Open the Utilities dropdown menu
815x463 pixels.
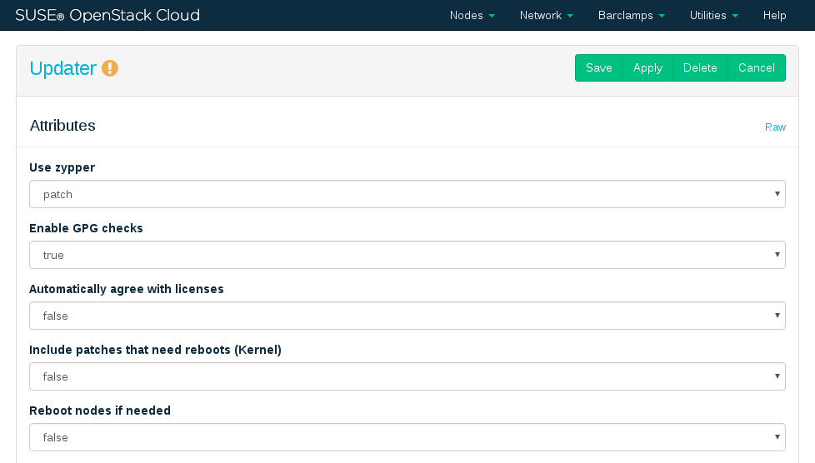coord(713,15)
